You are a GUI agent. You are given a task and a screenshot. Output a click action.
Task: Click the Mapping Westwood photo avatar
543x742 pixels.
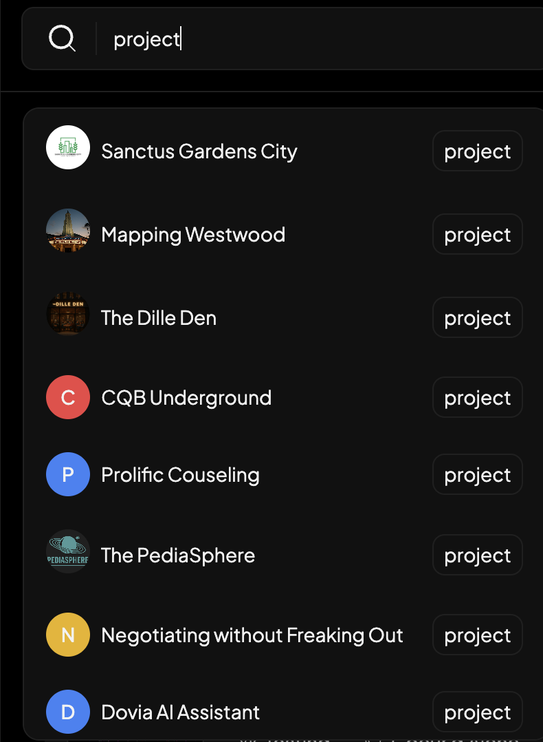tap(68, 231)
